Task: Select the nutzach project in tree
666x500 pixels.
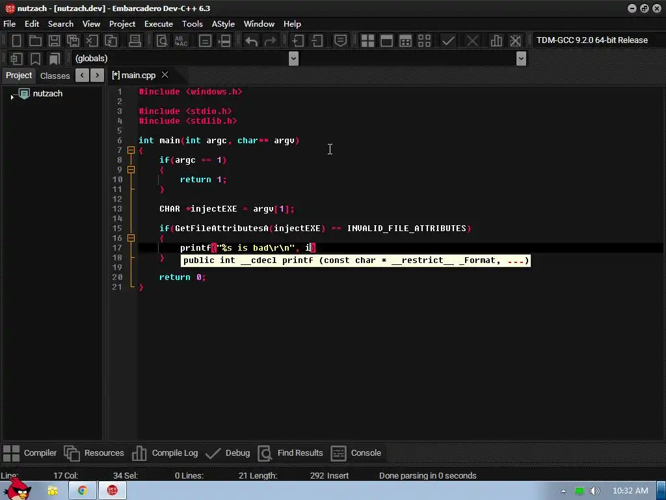Action: click(x=47, y=94)
